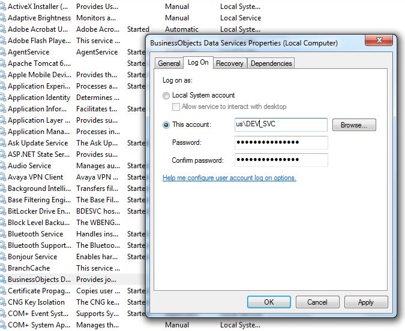Screen dimensions: 405x331
Task: Select Bluetooth Support... service row
Action: tap(40, 245)
